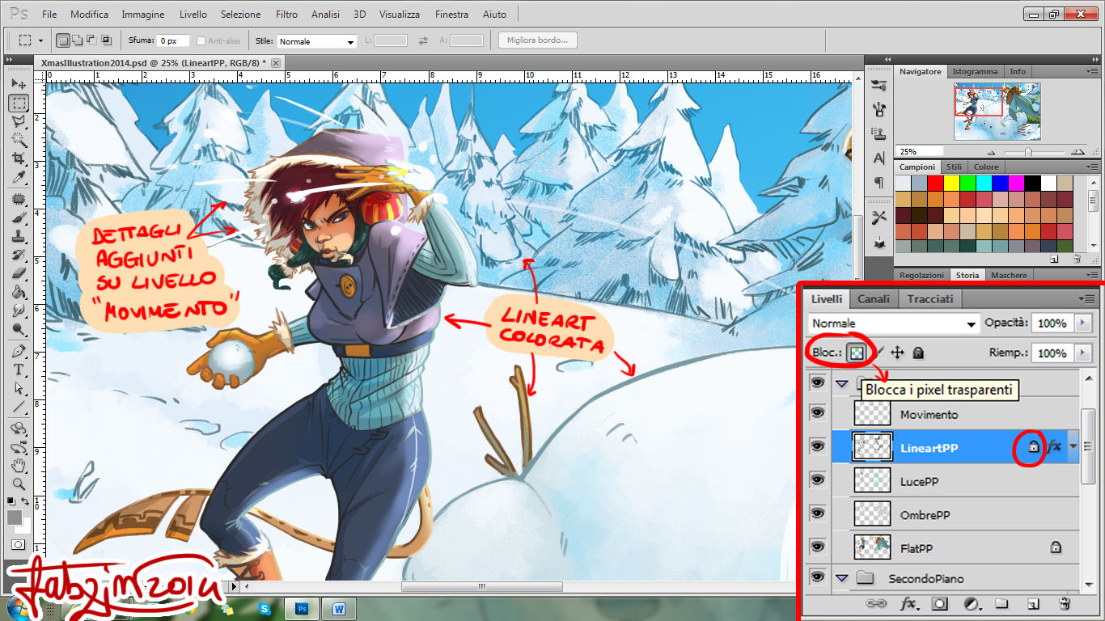
Task: Switch to the Tracciati tab
Action: [x=930, y=299]
